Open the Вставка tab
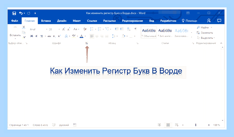The height and width of the screenshot is (137, 234). (x=46, y=21)
